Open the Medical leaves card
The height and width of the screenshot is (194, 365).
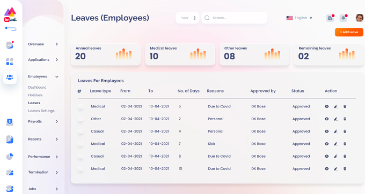180,55
